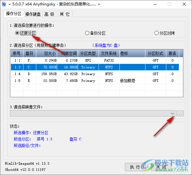Click the E: drive letter cell

pos(30,81)
